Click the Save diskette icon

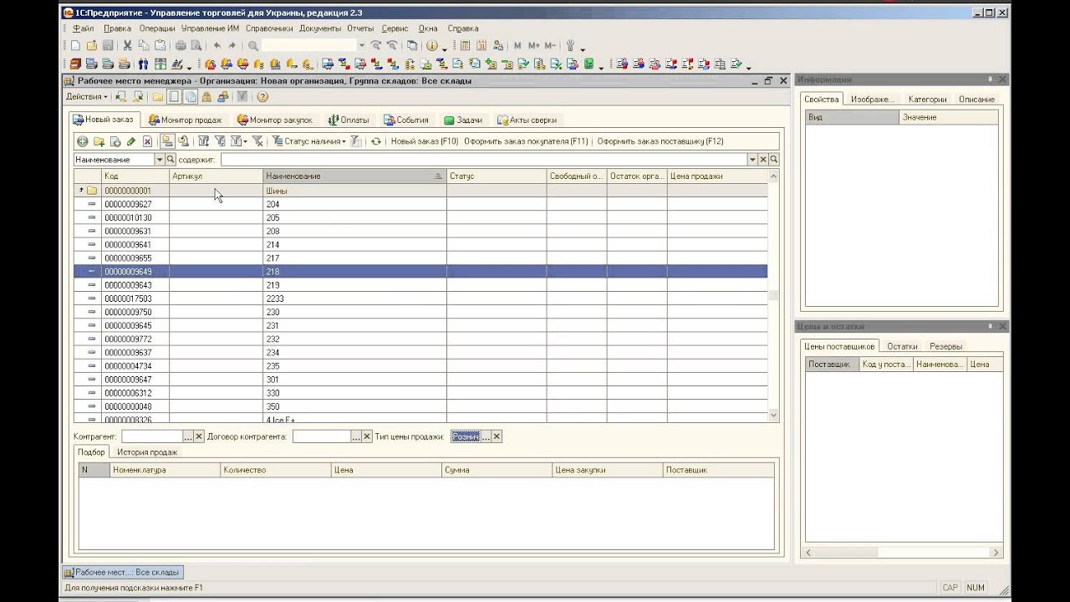(x=108, y=45)
